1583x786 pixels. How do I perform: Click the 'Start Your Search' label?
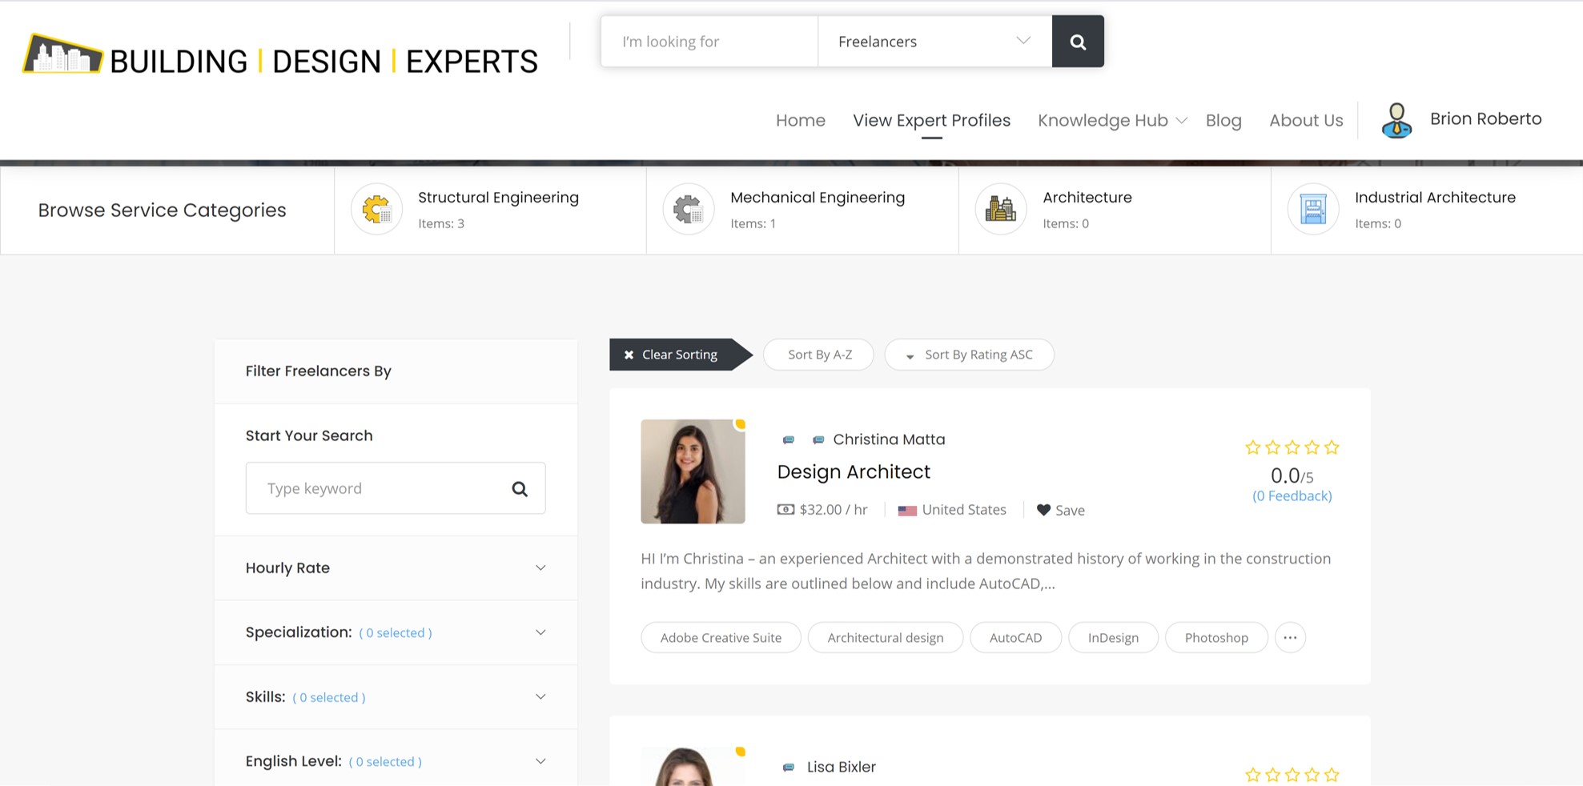point(309,436)
